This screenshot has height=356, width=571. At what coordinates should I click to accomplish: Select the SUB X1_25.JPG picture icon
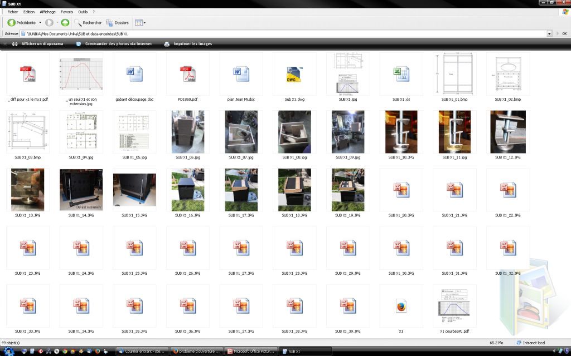click(x=134, y=248)
